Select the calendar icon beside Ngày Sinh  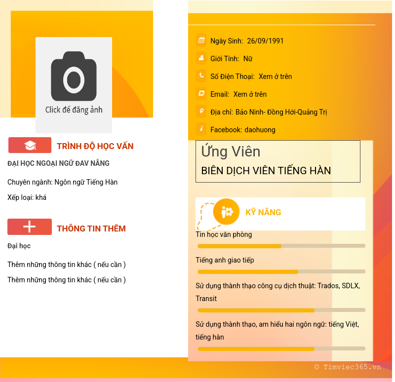(x=200, y=40)
